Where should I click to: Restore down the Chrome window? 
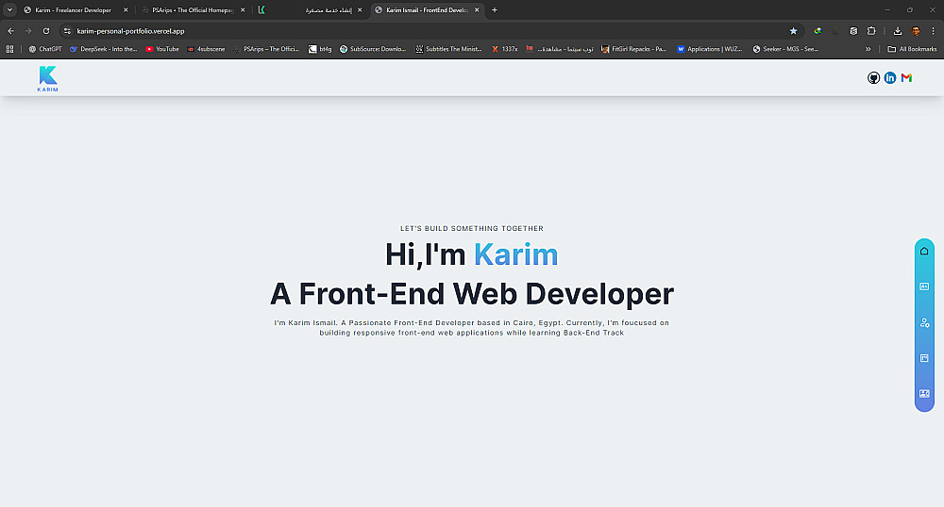point(910,10)
